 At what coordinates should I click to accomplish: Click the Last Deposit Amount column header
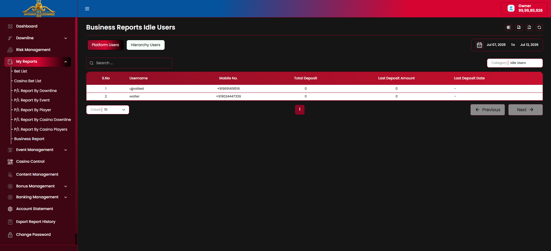[396, 78]
